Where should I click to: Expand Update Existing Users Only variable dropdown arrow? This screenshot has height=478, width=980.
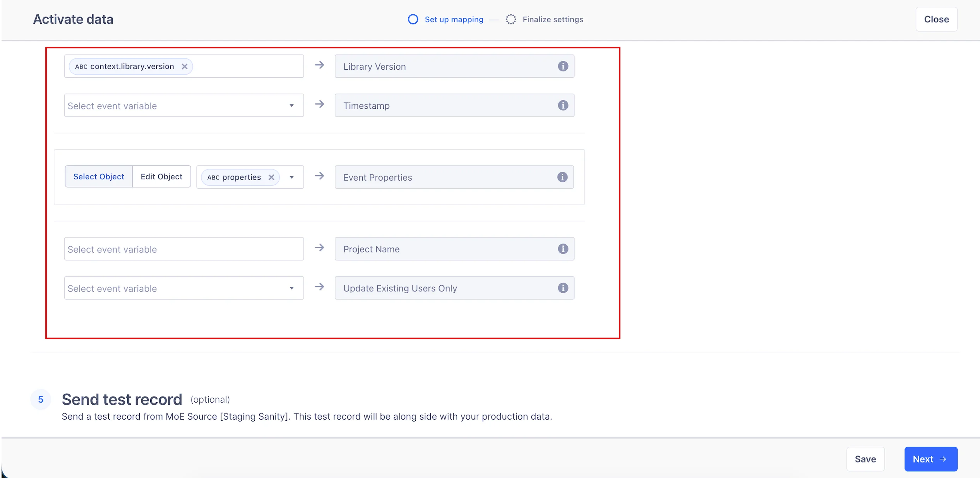(x=291, y=288)
